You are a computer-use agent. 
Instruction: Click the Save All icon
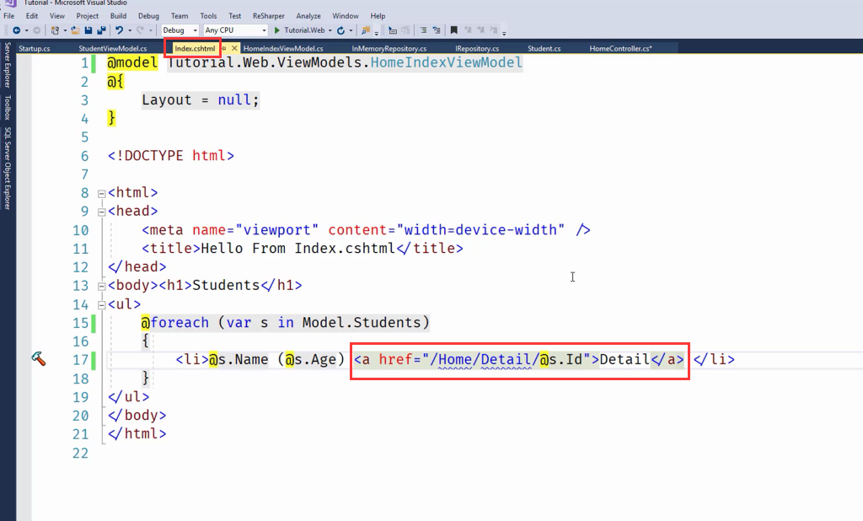coord(101,30)
